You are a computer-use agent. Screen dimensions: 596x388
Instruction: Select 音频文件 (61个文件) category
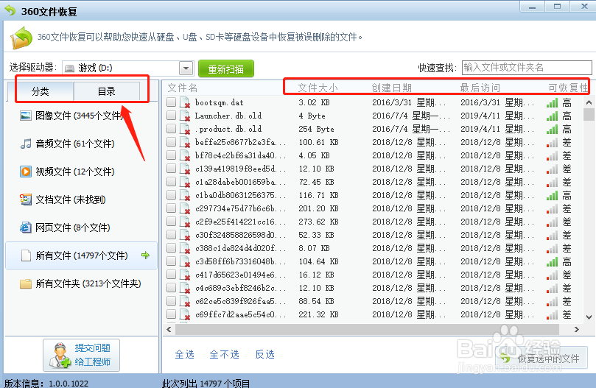81,144
